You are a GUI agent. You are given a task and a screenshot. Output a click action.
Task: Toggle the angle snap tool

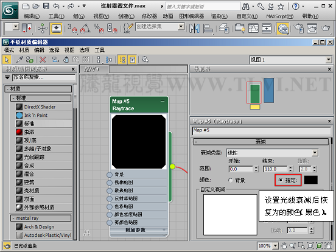[x=85, y=28]
